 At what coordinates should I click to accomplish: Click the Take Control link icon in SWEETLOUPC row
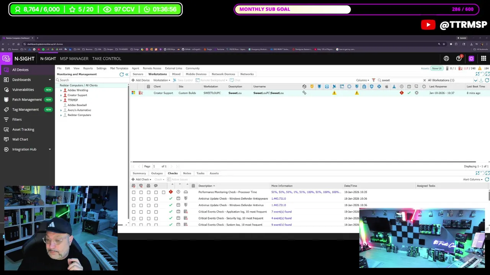[304, 93]
